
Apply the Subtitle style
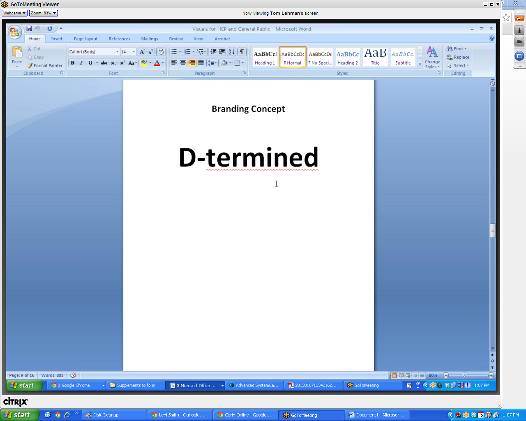[x=403, y=57]
